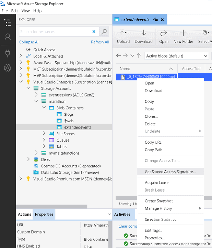The width and height of the screenshot is (212, 248).
Task: Select Cosmos DB Accounts (Deprecated) node
Action: click(71, 166)
